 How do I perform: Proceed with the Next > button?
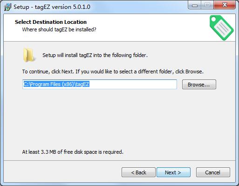(x=173, y=172)
